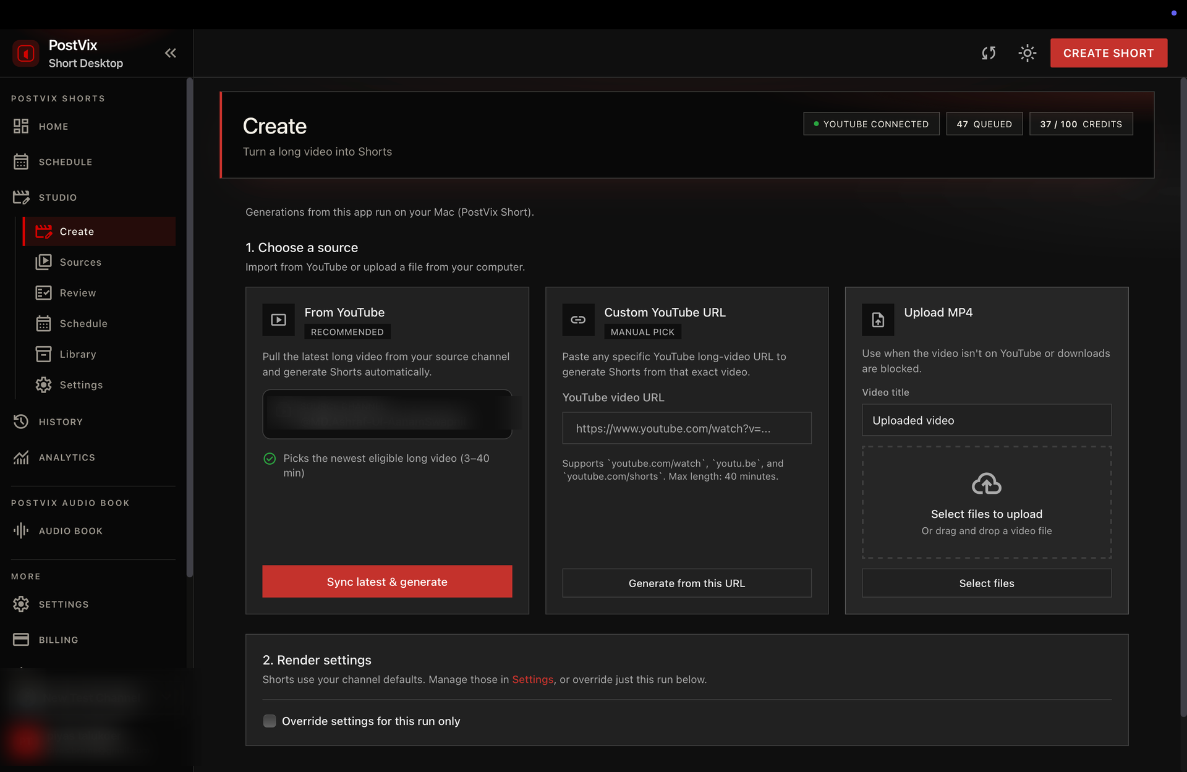
Task: Click the 37 / 100 CREDITS badge
Action: (1081, 124)
